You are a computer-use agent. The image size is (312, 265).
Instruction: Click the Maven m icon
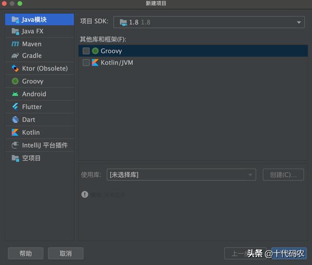pyautogui.click(x=15, y=44)
